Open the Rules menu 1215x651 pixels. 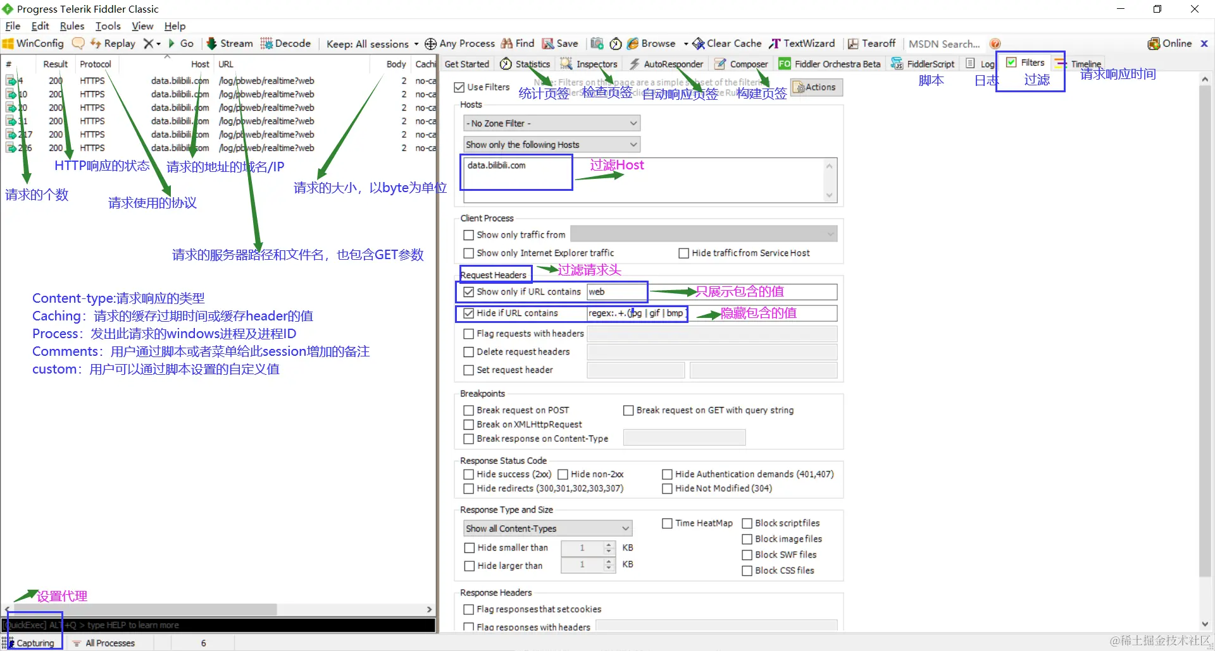tap(72, 26)
